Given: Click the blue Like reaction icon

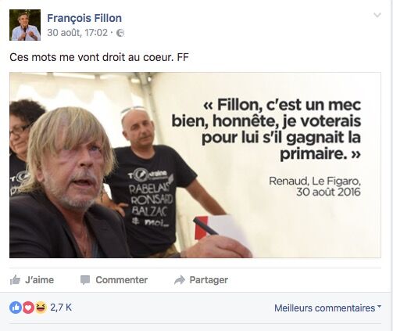Looking at the screenshot, I should 16,308.
